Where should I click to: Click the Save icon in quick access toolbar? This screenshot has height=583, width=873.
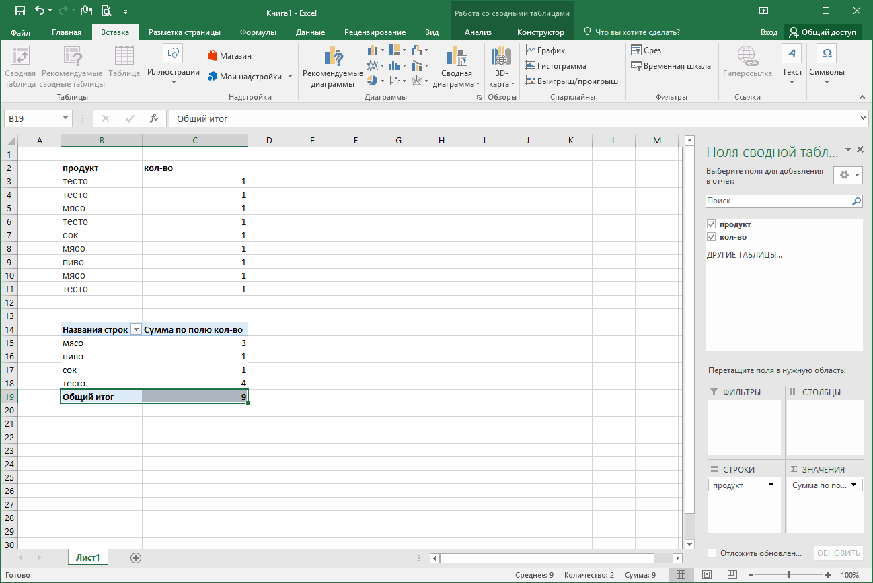click(x=20, y=11)
